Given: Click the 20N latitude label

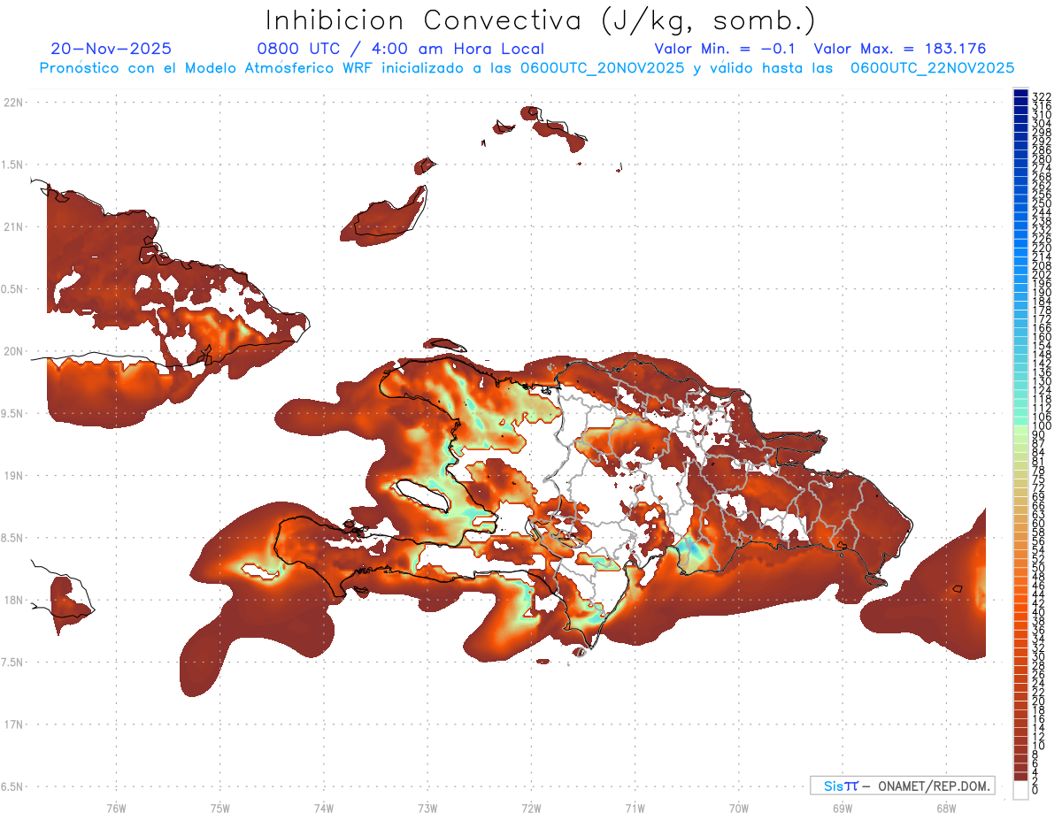Looking at the screenshot, I should [13, 351].
